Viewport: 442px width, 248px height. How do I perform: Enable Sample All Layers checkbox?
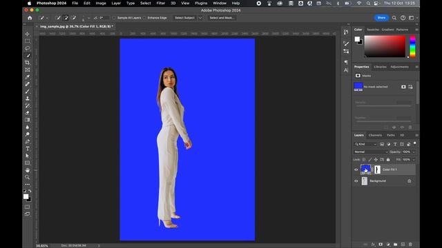click(114, 18)
